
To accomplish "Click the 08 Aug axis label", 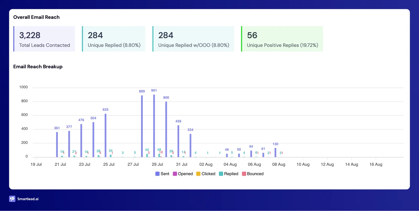I will coord(279,164).
